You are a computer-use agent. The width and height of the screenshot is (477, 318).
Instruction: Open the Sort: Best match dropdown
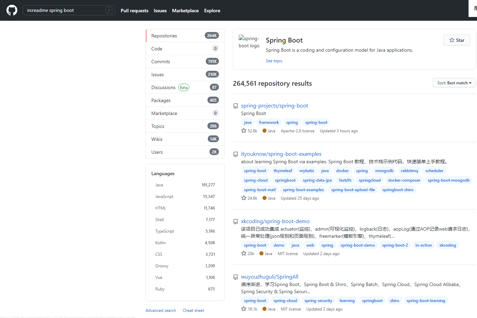[454, 83]
